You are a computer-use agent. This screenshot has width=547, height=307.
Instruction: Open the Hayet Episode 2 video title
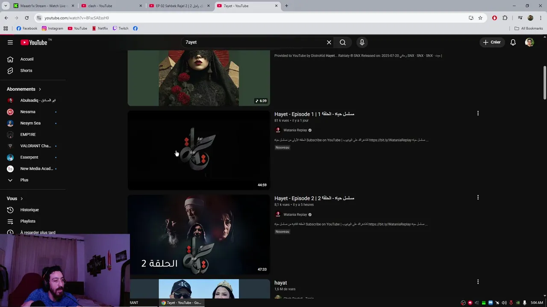(314, 198)
